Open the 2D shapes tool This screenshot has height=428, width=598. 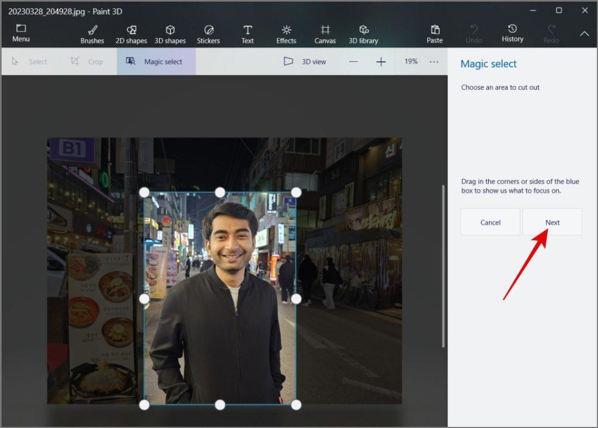click(131, 34)
